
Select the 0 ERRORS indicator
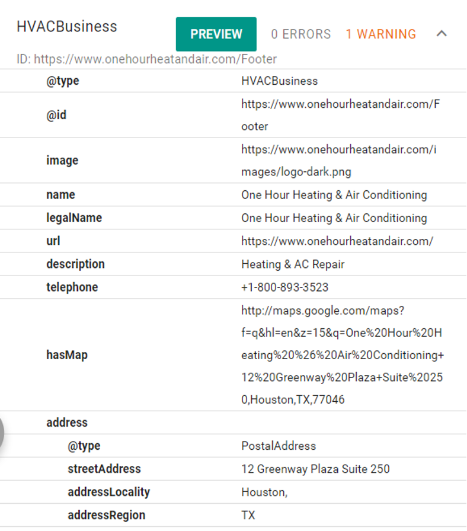click(x=300, y=34)
